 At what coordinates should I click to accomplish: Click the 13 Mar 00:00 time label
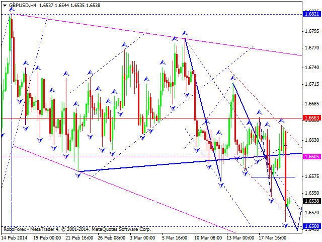[x=240, y=238]
